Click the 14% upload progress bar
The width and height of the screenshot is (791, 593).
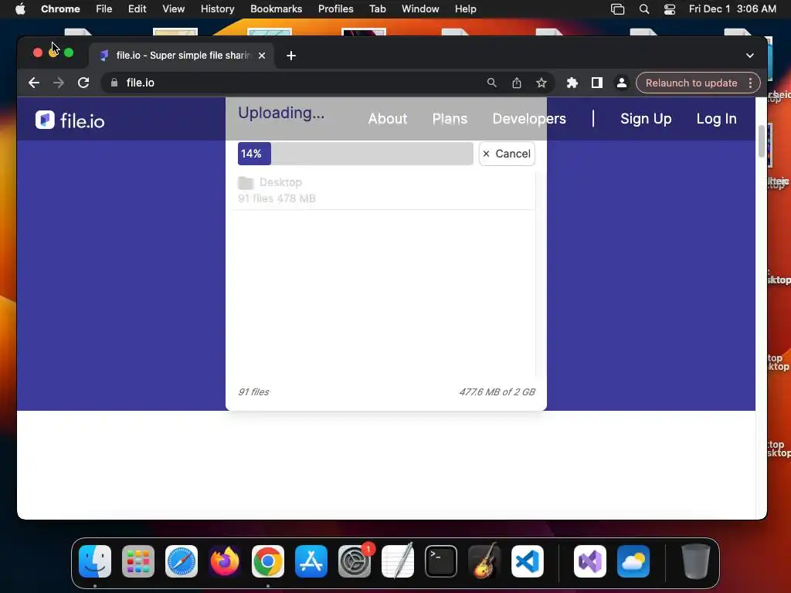click(355, 154)
